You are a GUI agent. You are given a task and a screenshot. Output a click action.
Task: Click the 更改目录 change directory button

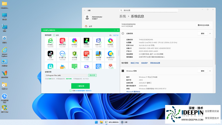coord(92,75)
